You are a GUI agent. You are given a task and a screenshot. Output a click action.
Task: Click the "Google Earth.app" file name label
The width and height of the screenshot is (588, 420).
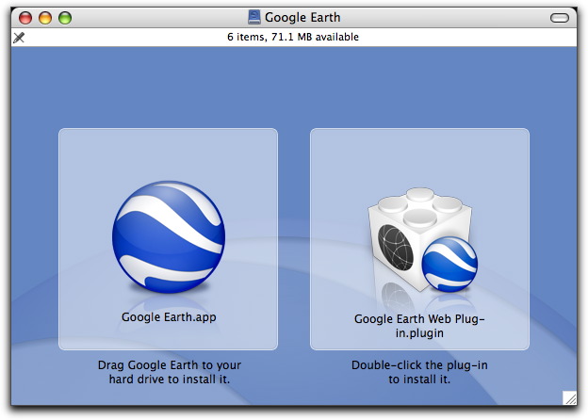pos(169,317)
